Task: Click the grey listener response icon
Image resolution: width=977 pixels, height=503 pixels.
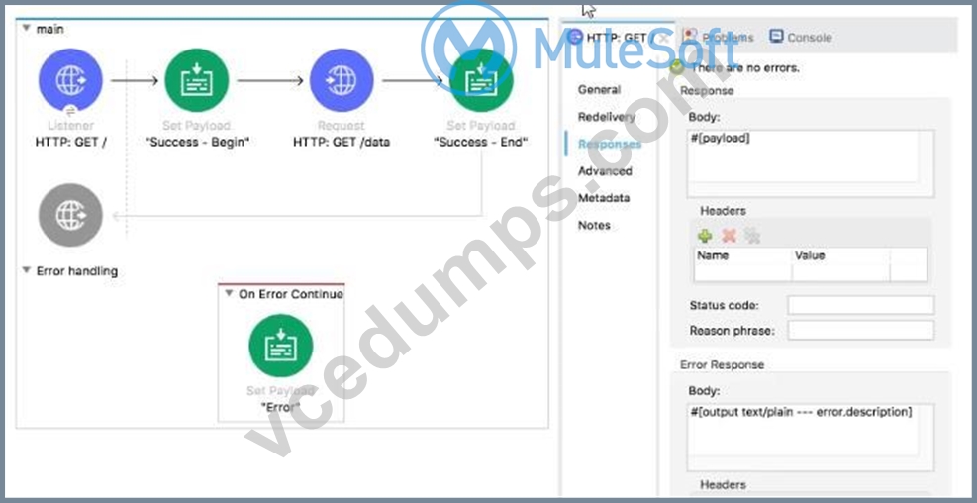Action: click(x=70, y=215)
